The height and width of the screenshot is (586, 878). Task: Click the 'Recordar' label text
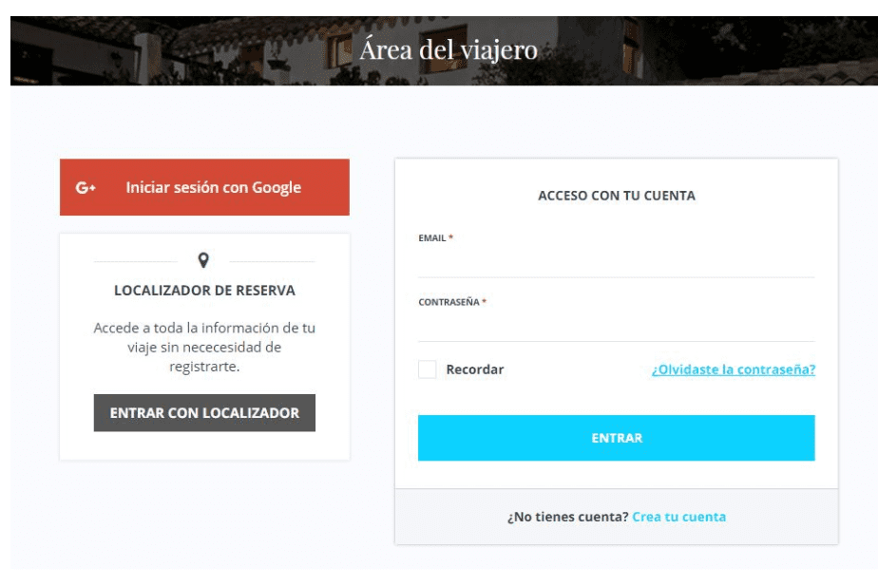point(475,369)
